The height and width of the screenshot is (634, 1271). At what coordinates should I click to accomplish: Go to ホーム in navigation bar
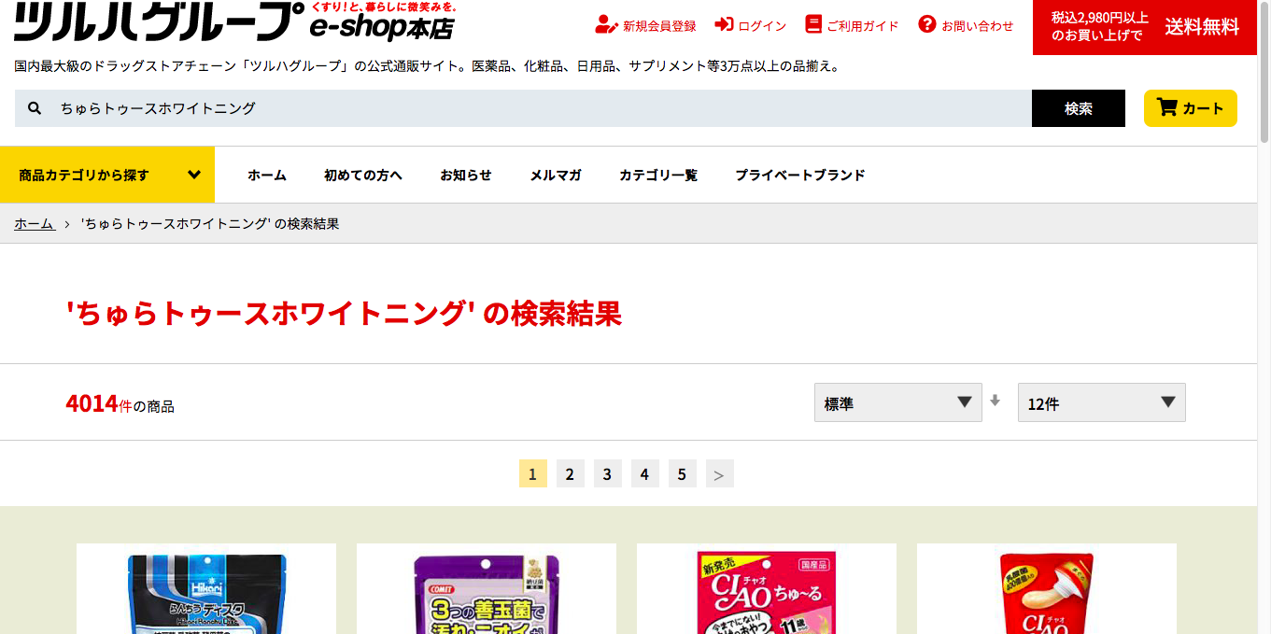(x=267, y=175)
